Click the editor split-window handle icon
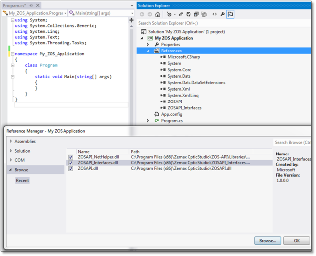The height and width of the screenshot is (256, 316). (x=131, y=20)
